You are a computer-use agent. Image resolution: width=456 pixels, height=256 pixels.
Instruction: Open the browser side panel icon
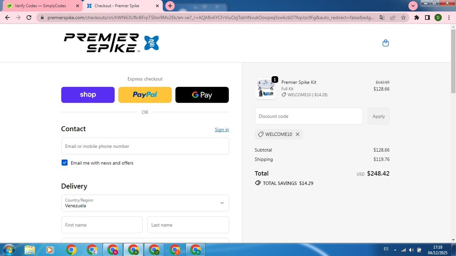427,18
